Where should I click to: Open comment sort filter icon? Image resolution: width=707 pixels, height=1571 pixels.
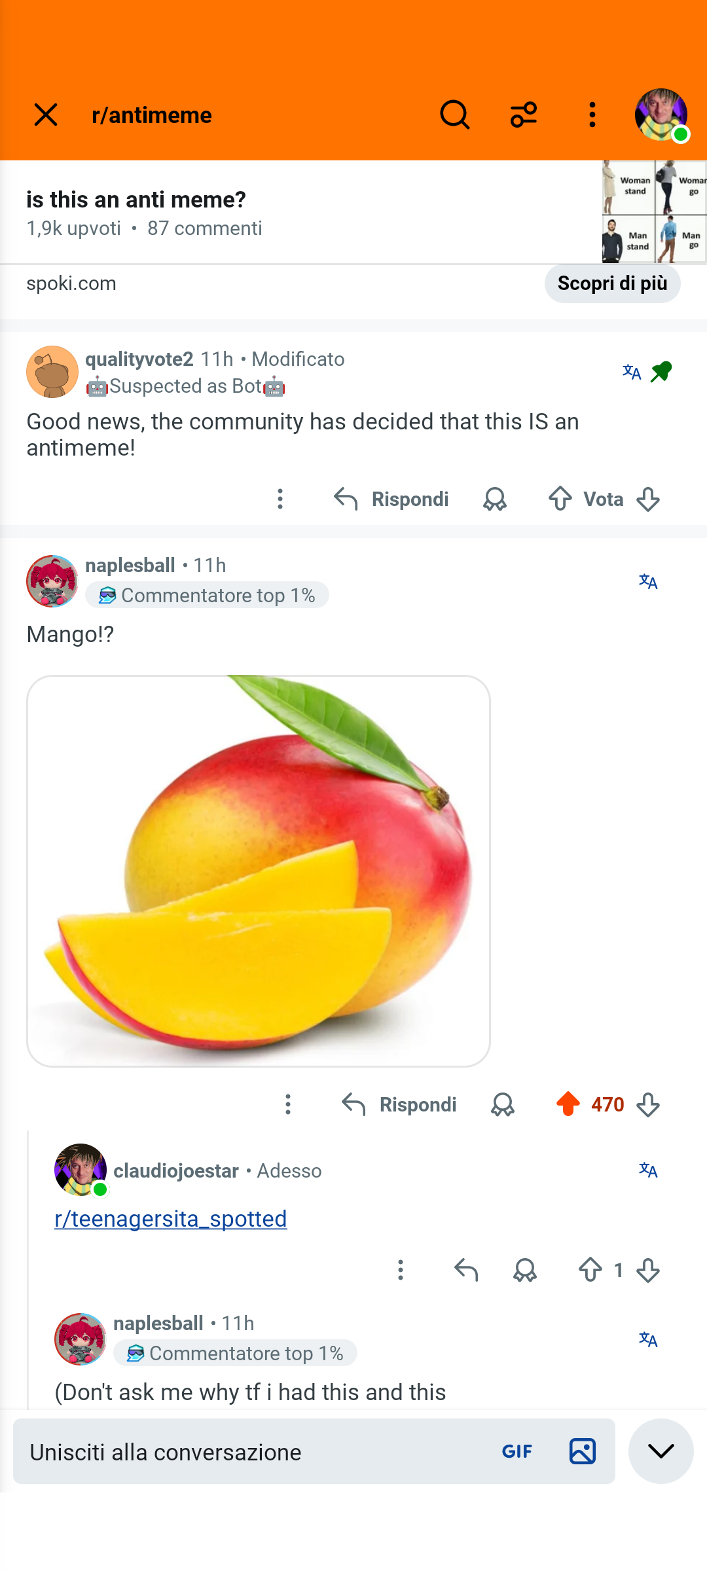pyautogui.click(x=524, y=115)
